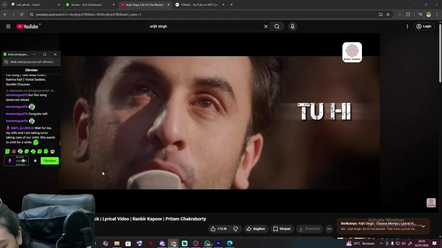
Task: Show hidden system tray icons
Action: pyautogui.click(x=381, y=244)
